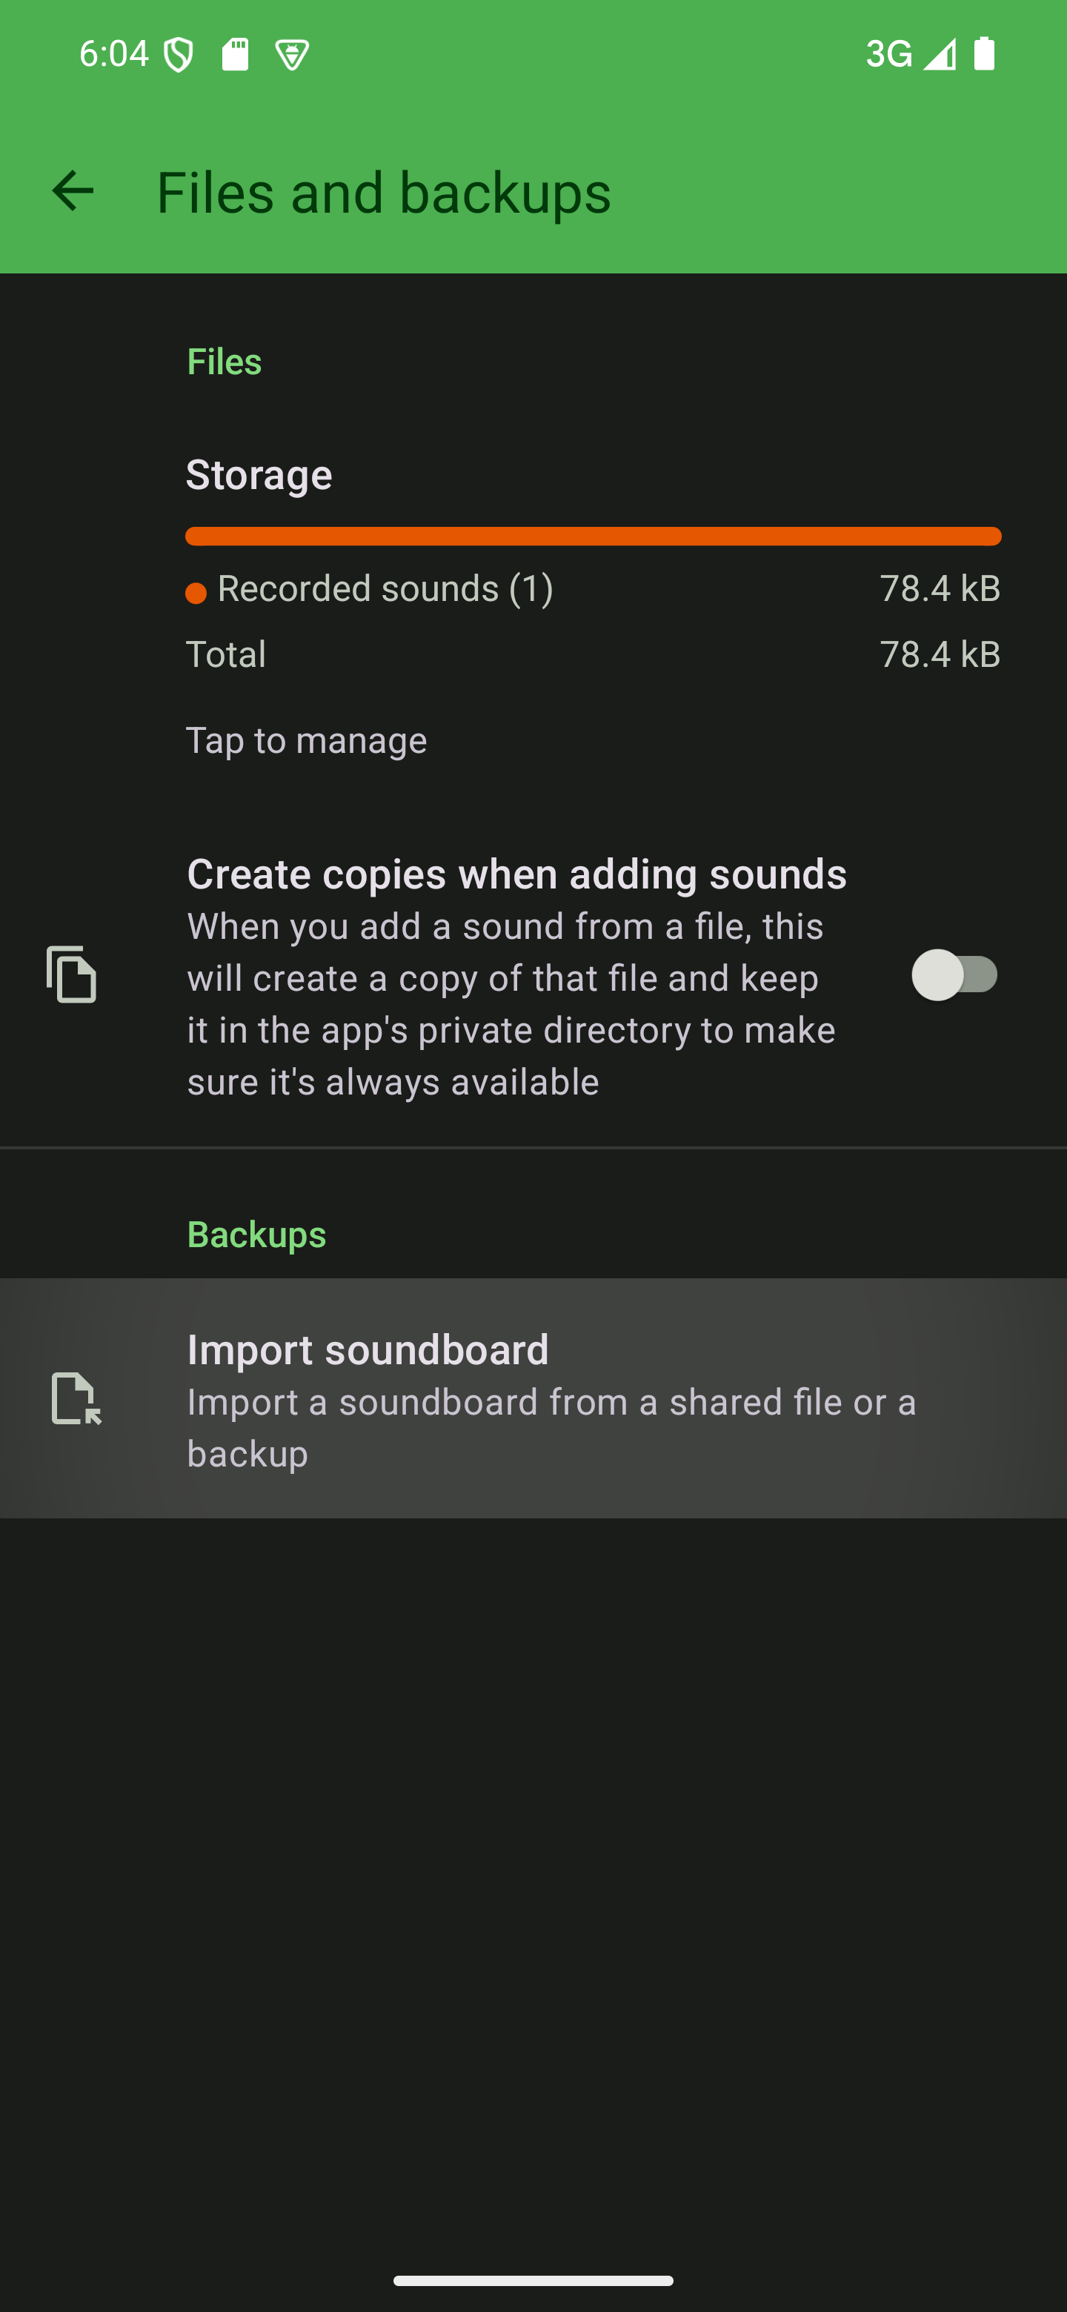Tap the orange storage usage bar

[x=592, y=536]
